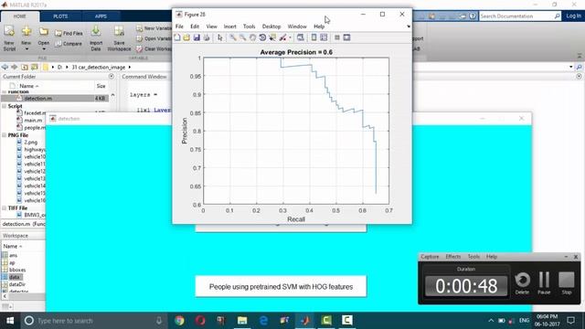Click New Variable in MATLAB ribbon
This screenshot has width=585, height=329.
coord(154,28)
